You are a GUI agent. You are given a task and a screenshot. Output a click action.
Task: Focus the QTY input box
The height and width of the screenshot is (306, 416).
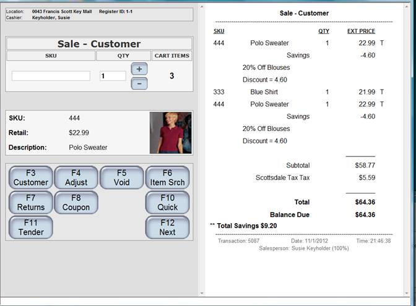pos(113,76)
